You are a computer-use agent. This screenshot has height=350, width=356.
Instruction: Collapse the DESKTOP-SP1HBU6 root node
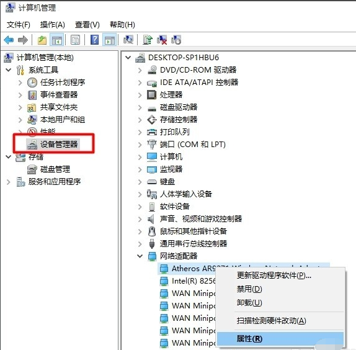(128, 58)
